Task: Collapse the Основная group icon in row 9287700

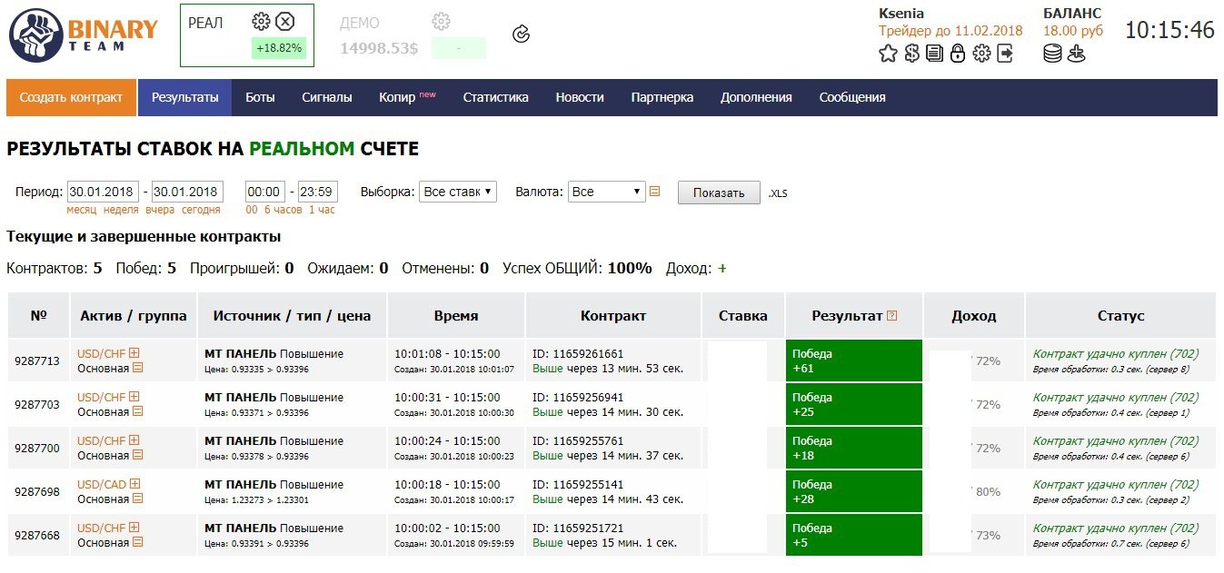Action: [x=138, y=455]
